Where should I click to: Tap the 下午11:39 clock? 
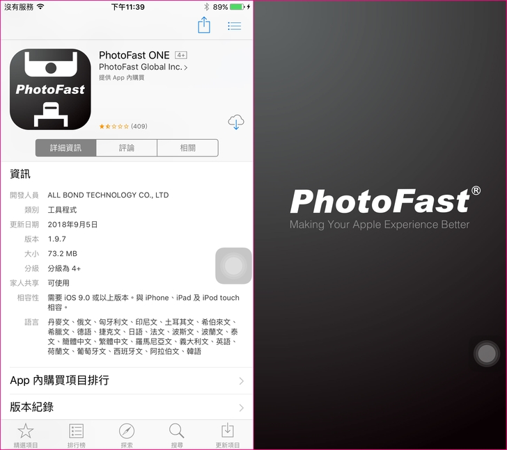(x=128, y=7)
